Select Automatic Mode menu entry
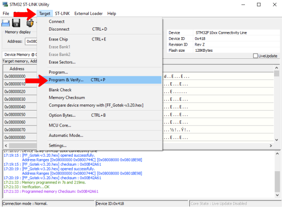282x207 pixels. point(66,135)
